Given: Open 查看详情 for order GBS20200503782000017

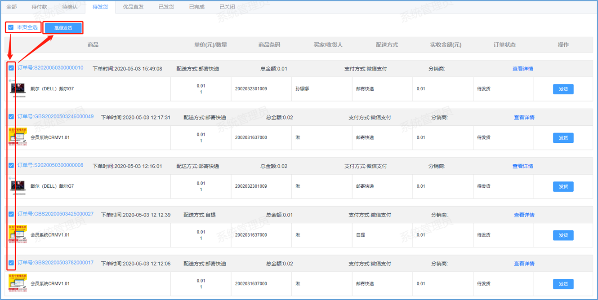Looking at the screenshot, I should pyautogui.click(x=524, y=264).
